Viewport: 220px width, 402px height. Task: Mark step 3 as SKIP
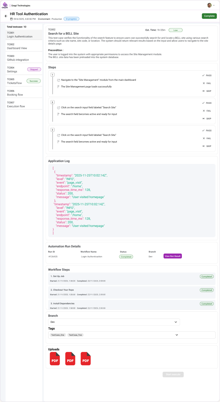click(x=207, y=146)
